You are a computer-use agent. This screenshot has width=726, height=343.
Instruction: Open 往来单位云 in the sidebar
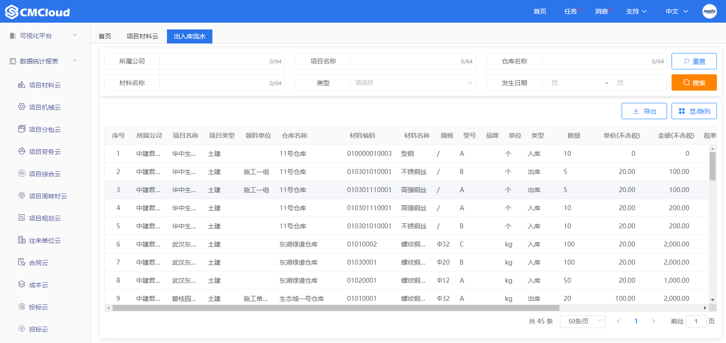point(45,241)
